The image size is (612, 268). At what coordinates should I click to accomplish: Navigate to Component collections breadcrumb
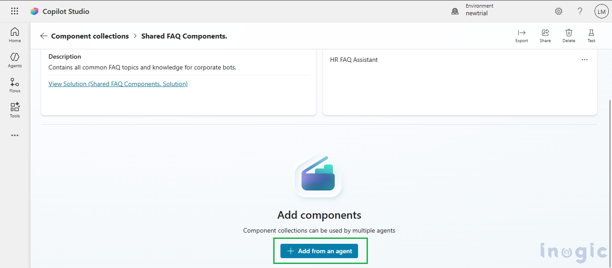90,36
